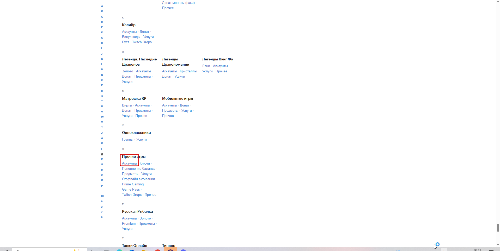Open Донат under Мобильные игры
This screenshot has height=251, width=500.
point(185,105)
